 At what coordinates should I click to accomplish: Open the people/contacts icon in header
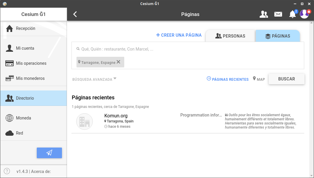(x=264, y=14)
